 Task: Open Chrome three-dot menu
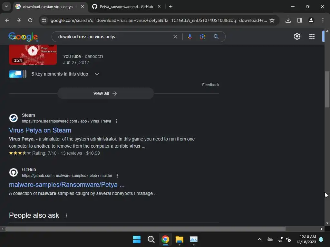[323, 20]
